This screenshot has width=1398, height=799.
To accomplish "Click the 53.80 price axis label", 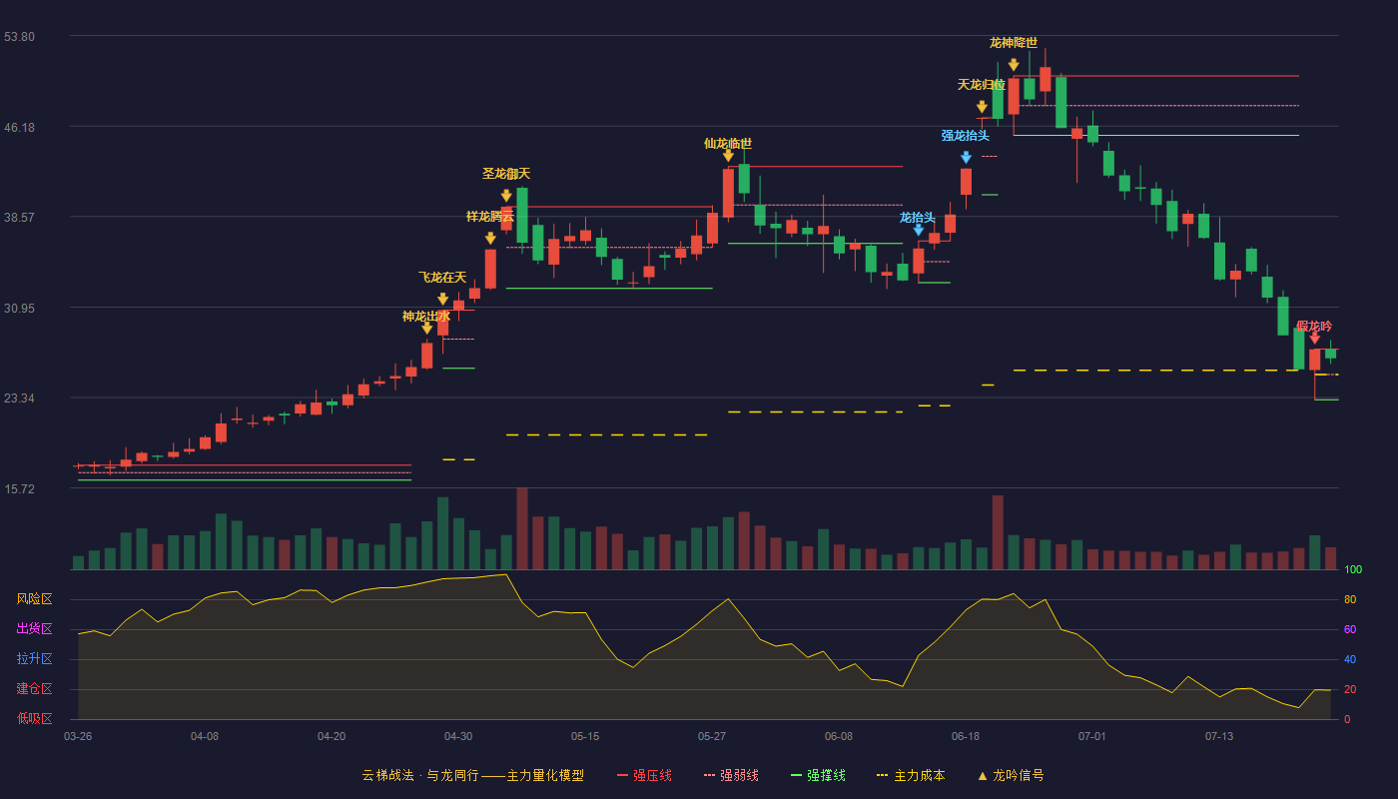I will [19, 37].
